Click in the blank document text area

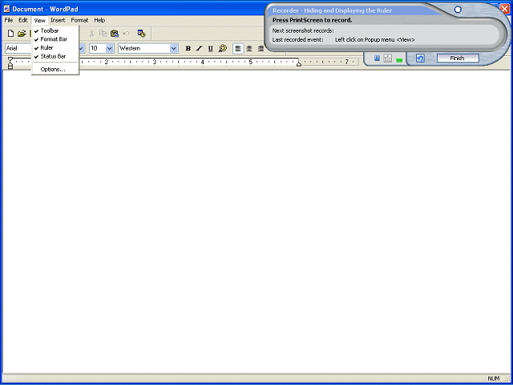256,221
